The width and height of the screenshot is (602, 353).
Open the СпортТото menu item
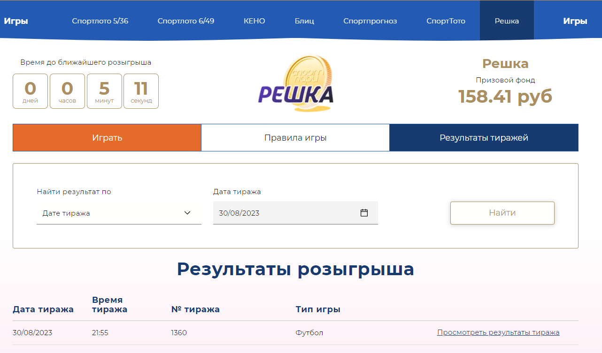[446, 21]
